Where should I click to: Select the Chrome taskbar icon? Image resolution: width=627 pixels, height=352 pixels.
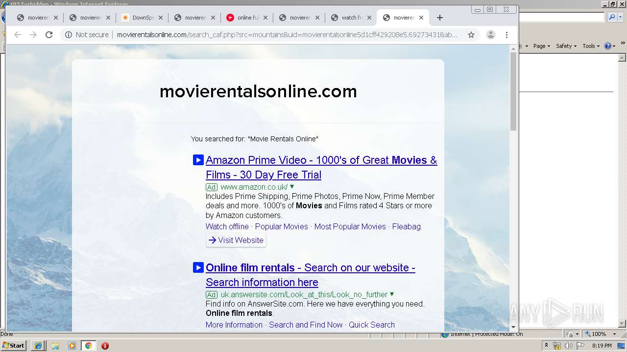tap(88, 346)
